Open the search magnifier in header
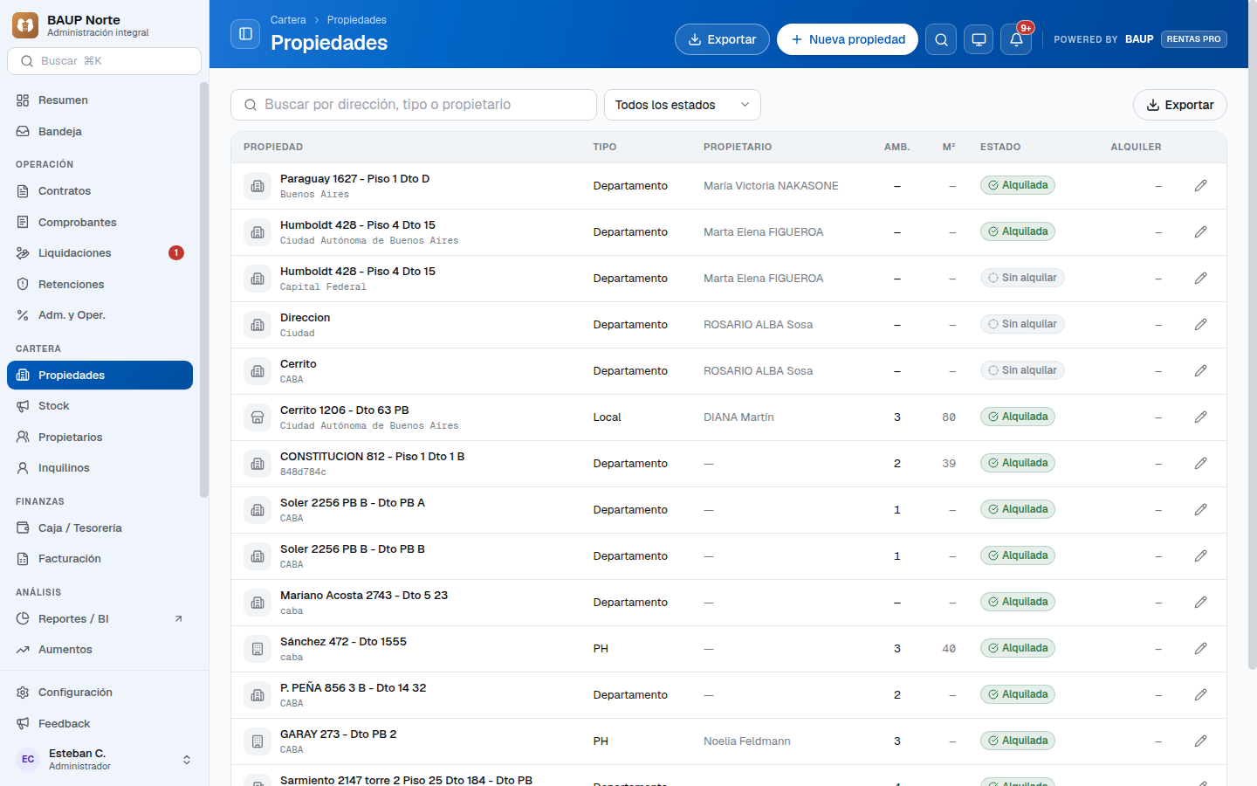1257x786 pixels. [941, 39]
